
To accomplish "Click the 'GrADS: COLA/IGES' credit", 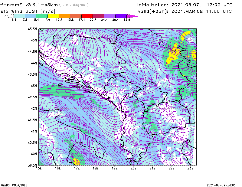I will 14,185.
